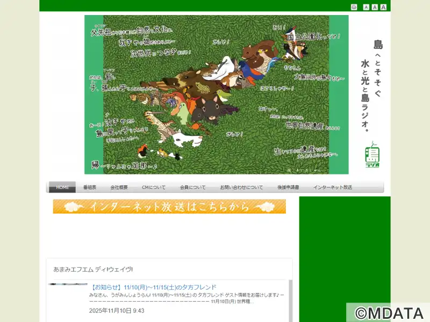The image size is (430, 322).
Task: Open the お問い合わせについて page
Action: tap(241, 187)
